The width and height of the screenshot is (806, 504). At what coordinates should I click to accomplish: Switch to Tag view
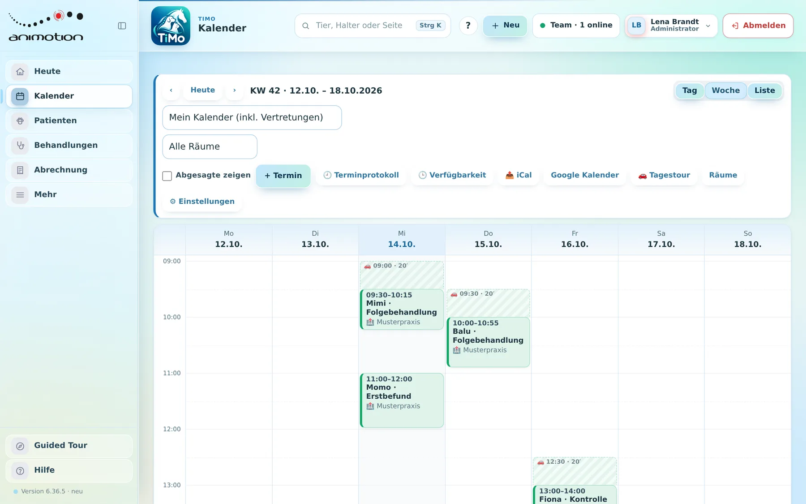coord(690,91)
